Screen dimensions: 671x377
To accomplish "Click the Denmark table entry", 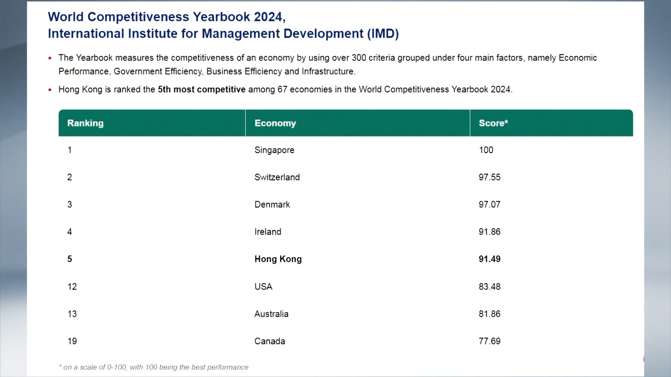I will (x=272, y=205).
